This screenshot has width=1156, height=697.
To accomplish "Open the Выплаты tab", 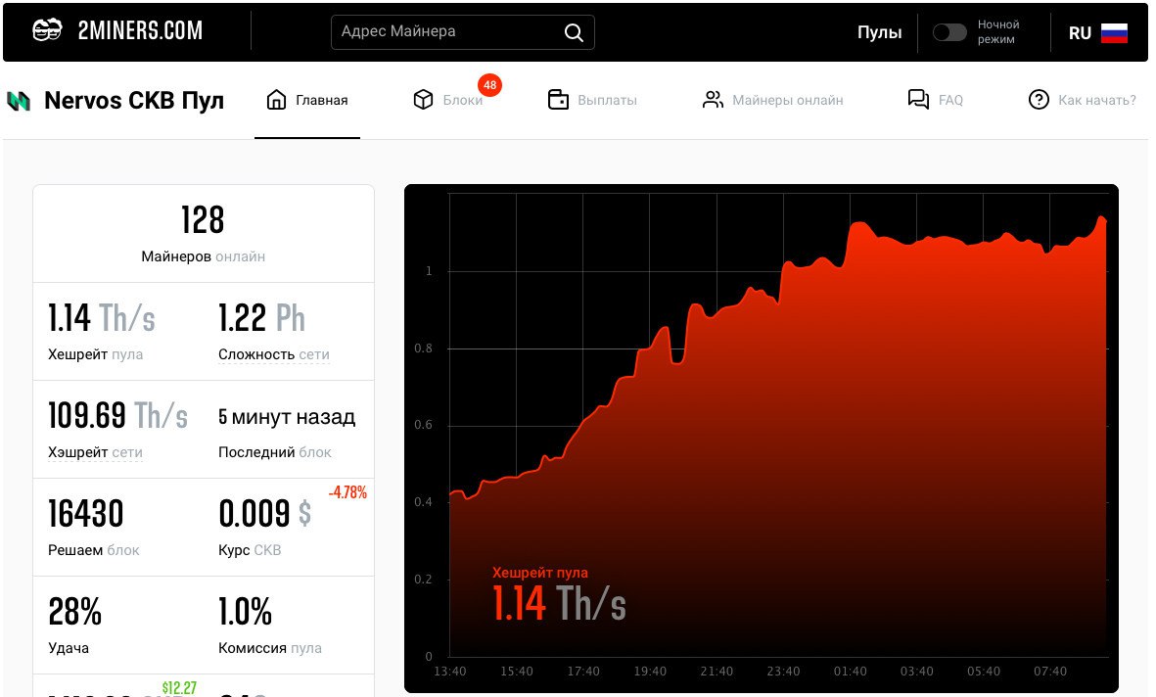I will tap(592, 100).
